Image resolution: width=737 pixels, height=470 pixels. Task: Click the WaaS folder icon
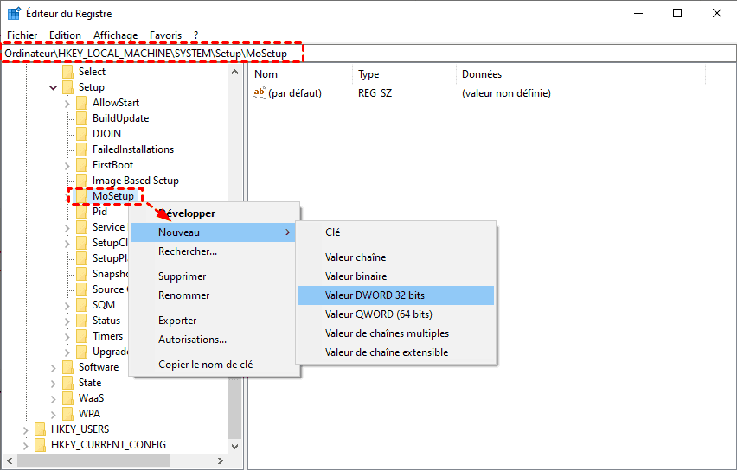(x=68, y=398)
